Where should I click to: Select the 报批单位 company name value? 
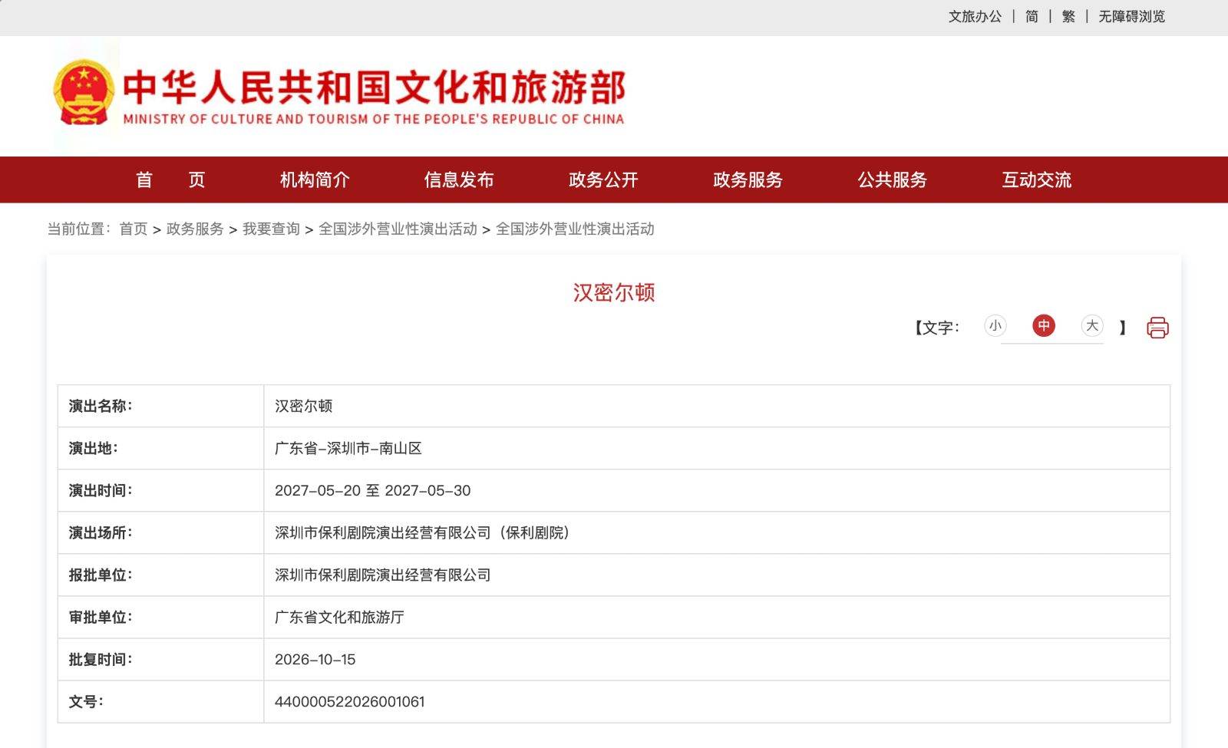click(383, 575)
